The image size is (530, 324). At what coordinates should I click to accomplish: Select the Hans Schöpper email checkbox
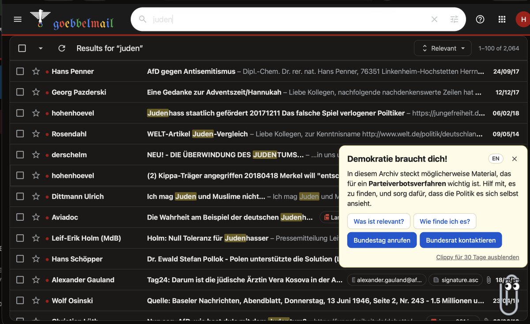[20, 259]
